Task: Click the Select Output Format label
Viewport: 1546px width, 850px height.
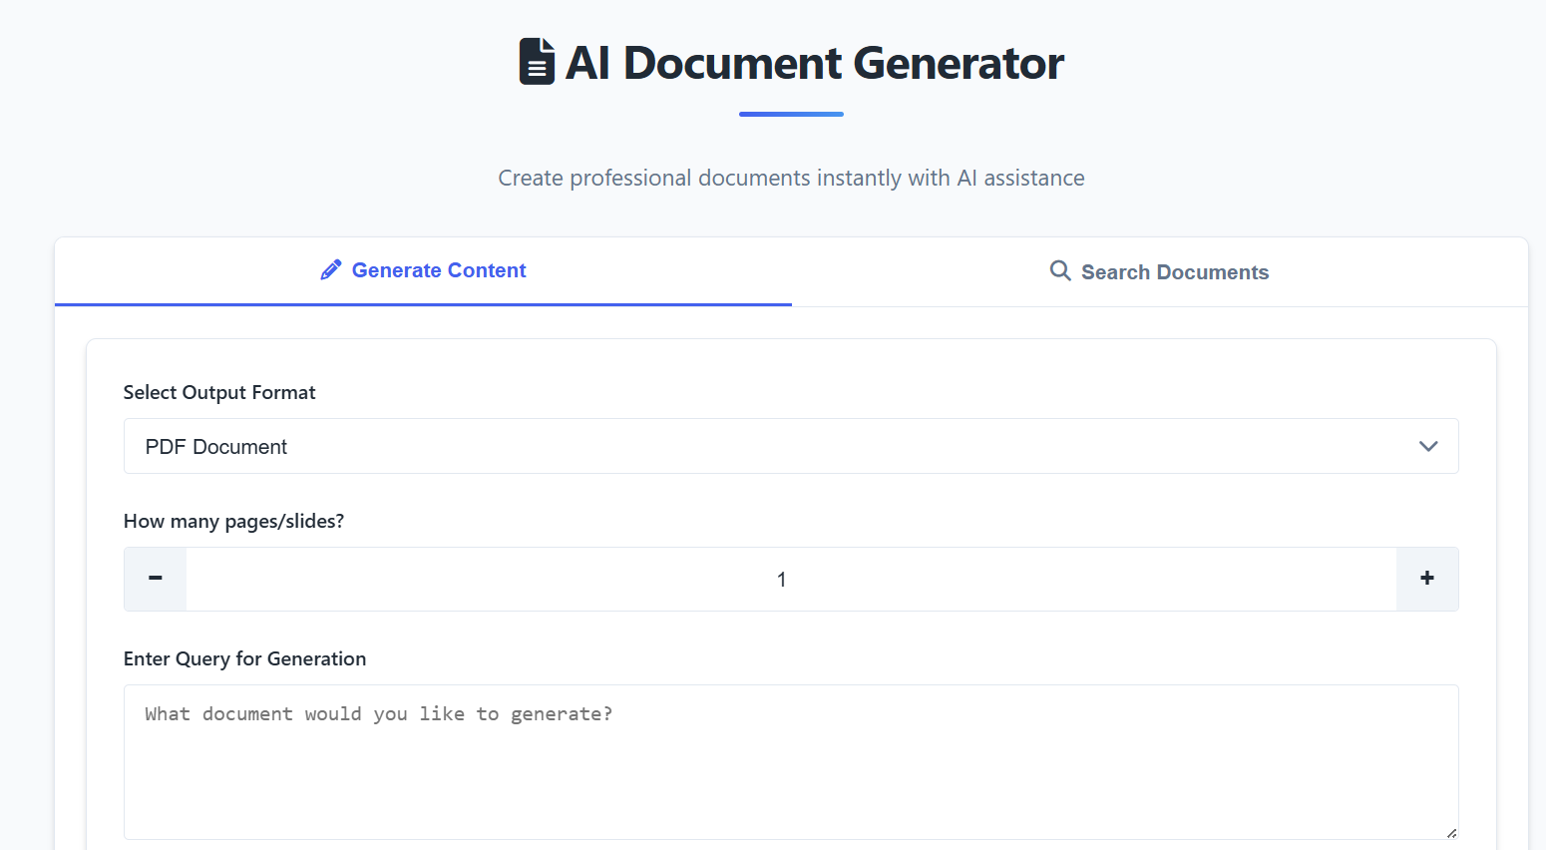Action: (x=219, y=393)
